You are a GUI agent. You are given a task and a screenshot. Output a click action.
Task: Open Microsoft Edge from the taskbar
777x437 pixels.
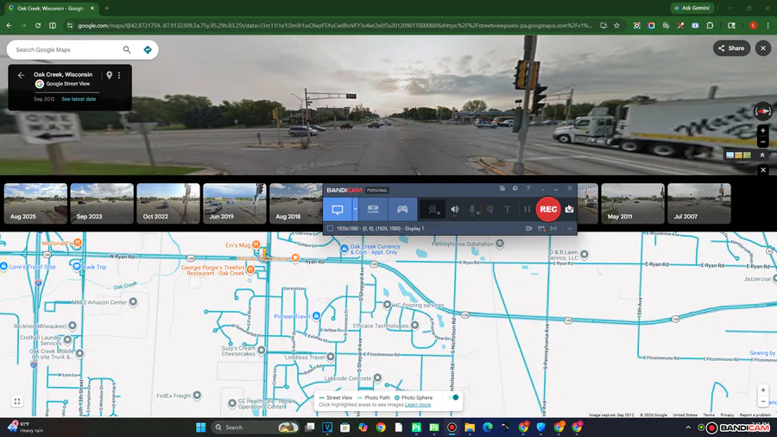point(487,427)
